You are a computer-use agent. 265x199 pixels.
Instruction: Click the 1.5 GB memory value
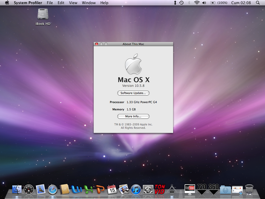[x=131, y=109]
